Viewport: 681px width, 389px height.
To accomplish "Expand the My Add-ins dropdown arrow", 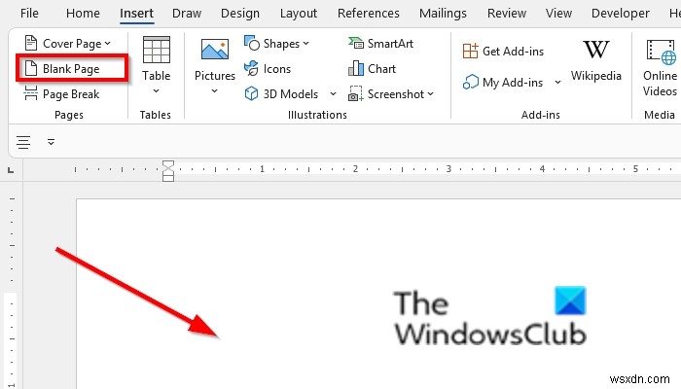I will [557, 82].
